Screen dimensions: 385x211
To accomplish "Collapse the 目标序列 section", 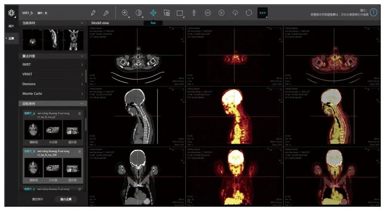I will click(82, 104).
